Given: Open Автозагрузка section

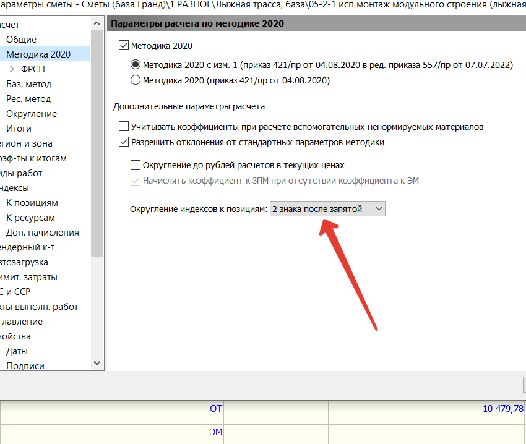Looking at the screenshot, I should tap(24, 262).
